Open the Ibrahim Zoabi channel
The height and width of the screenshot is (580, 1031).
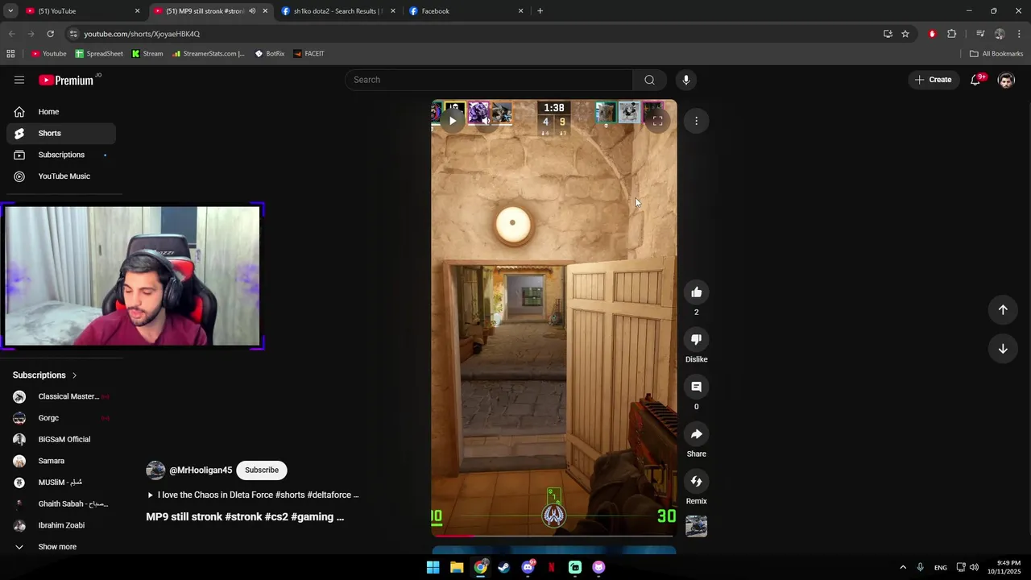coord(61,525)
